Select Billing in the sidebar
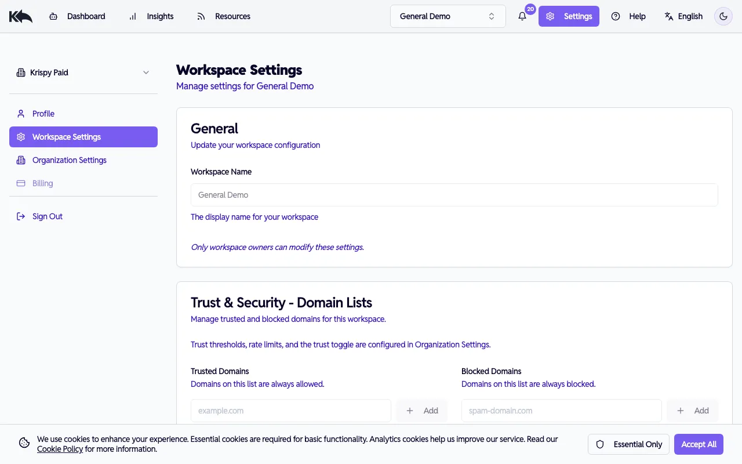The height and width of the screenshot is (464, 742). (x=42, y=183)
